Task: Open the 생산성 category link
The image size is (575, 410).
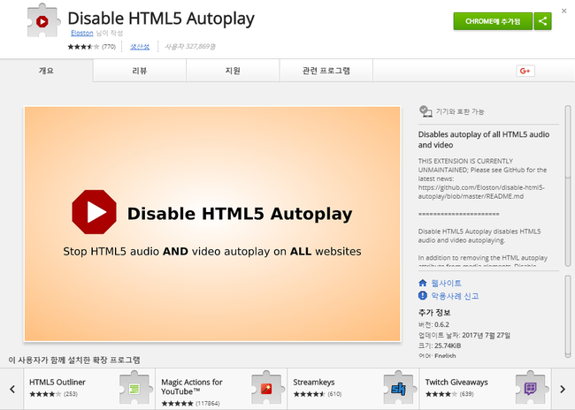Action: click(x=140, y=47)
